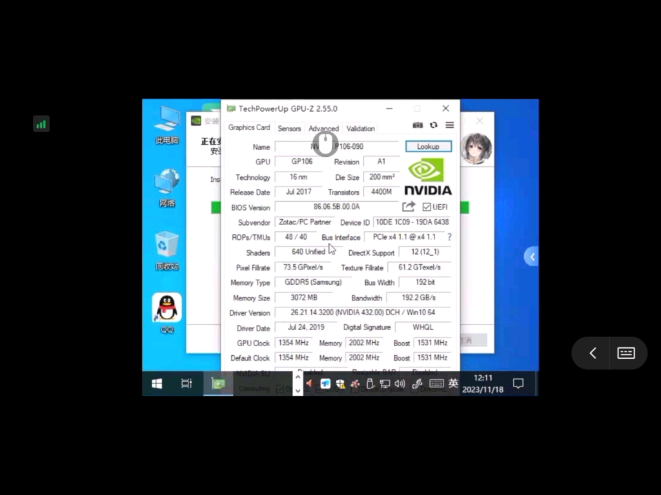This screenshot has width=661, height=495.
Task: Click the Memory Size 3072 MB value
Action: pyautogui.click(x=303, y=297)
